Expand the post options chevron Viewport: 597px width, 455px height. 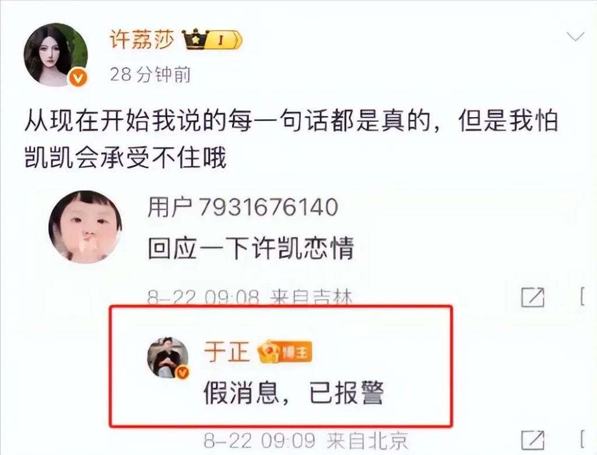coord(575,37)
